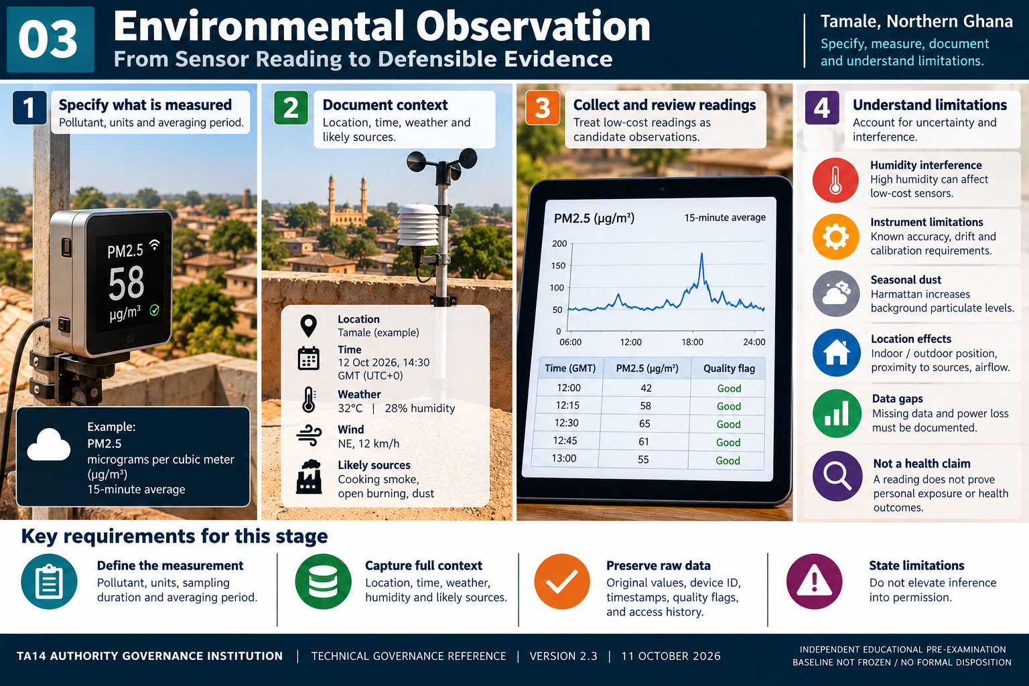Image resolution: width=1029 pixels, height=686 pixels.
Task: Click the green database icon beside Capture full context
Action: pos(323,581)
